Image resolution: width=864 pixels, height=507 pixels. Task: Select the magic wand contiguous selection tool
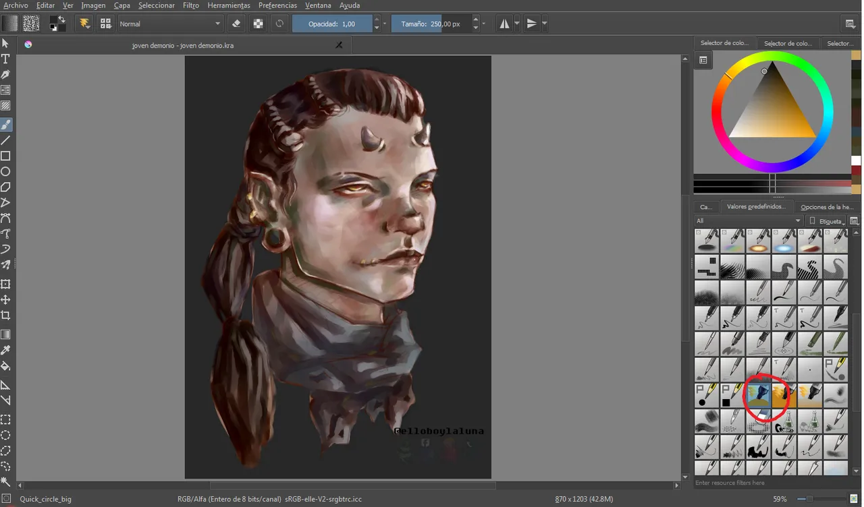(x=5, y=481)
